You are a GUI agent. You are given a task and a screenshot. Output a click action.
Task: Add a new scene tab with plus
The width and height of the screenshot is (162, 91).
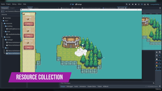129,8
